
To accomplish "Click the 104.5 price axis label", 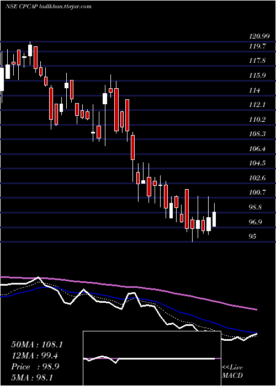I will tap(257, 163).
